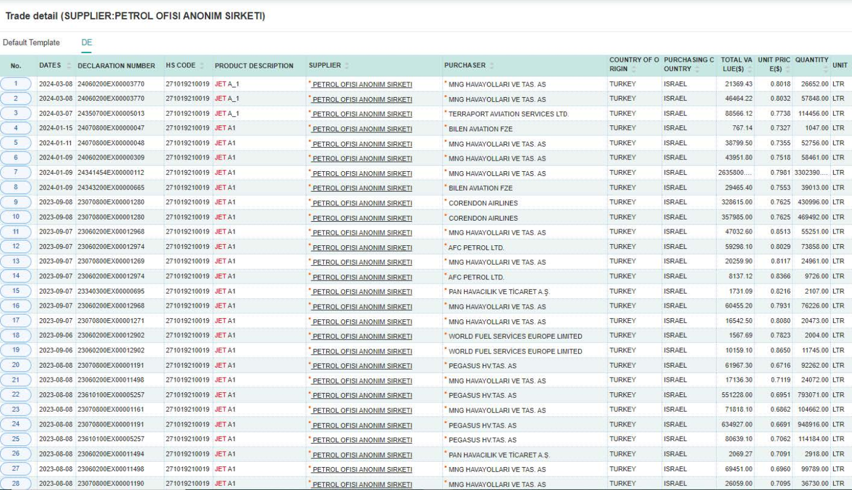Switch to the Default Template tab
This screenshot has height=490, width=852.
(x=31, y=43)
